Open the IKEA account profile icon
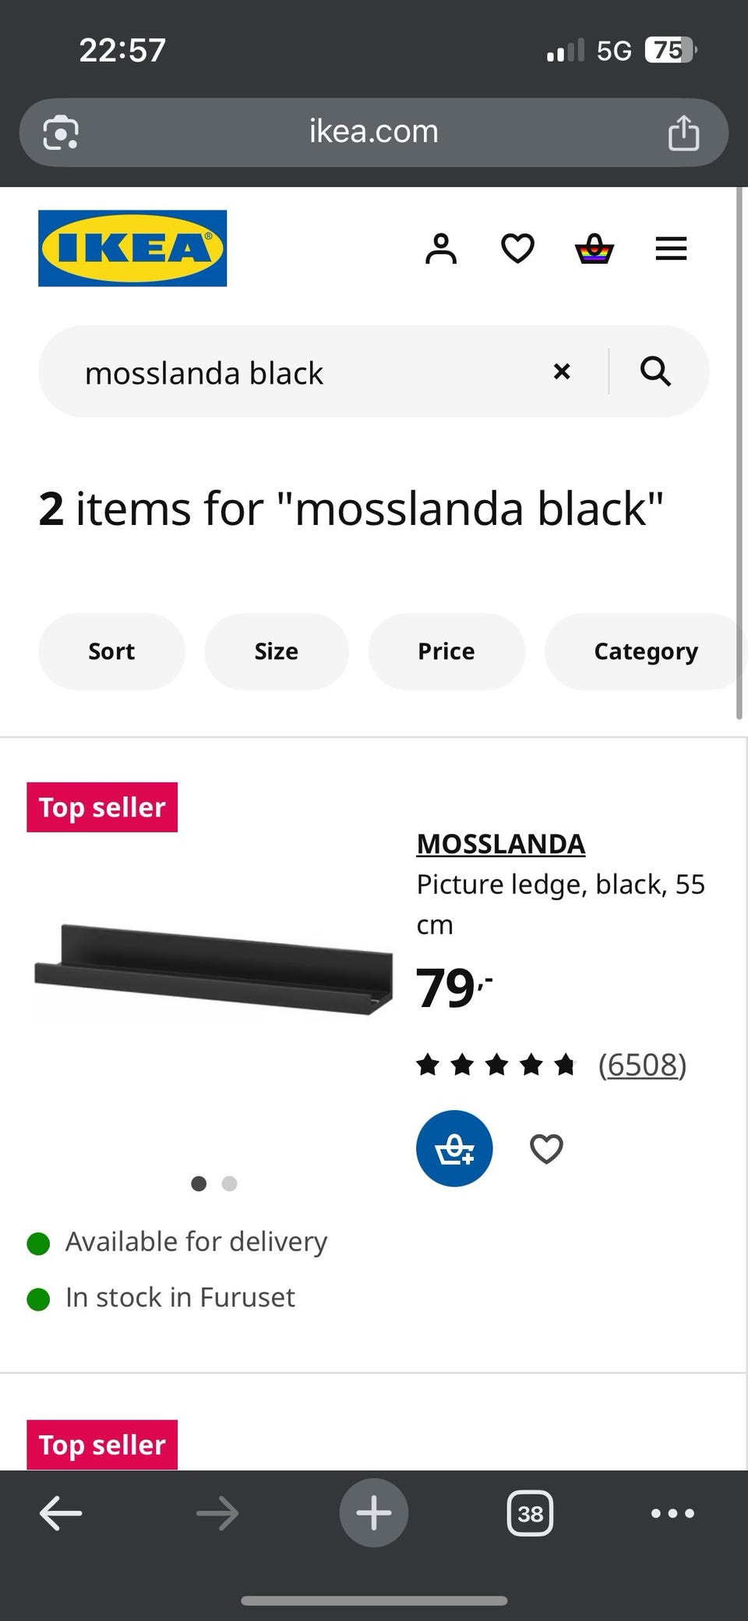The width and height of the screenshot is (748, 1621). (441, 249)
